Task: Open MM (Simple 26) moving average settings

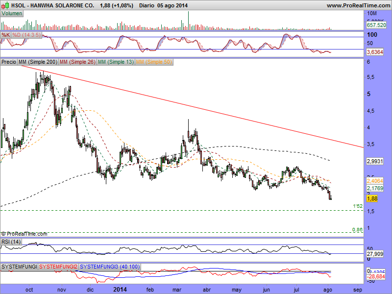Action: (x=77, y=62)
